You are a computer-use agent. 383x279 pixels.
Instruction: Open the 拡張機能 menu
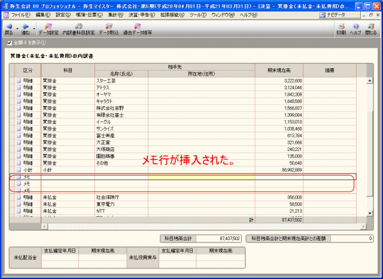coord(172,15)
